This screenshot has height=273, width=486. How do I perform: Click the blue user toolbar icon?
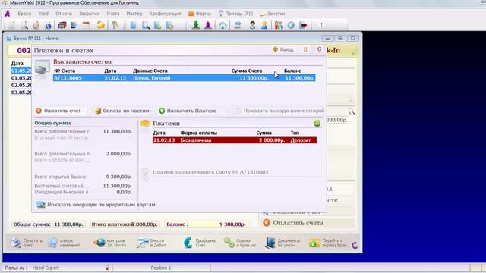coord(264,25)
